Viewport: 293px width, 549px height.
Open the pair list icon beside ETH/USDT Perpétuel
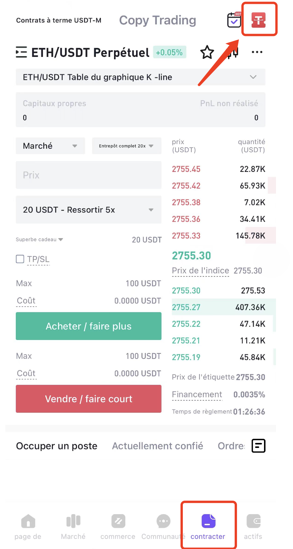[x=21, y=52]
